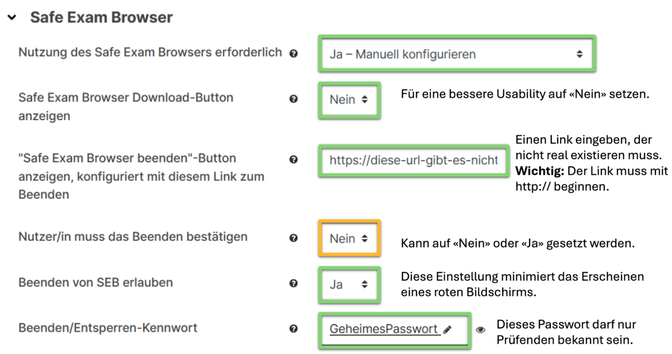672x354 pixels.
Task: Show help for Beenden von SEB erlauben
Action: tap(293, 283)
